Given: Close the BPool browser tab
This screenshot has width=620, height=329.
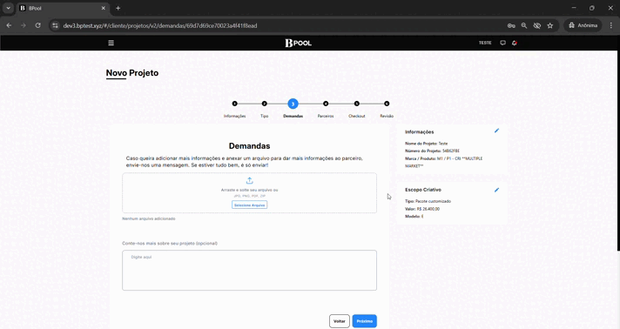Looking at the screenshot, I should coord(104,8).
